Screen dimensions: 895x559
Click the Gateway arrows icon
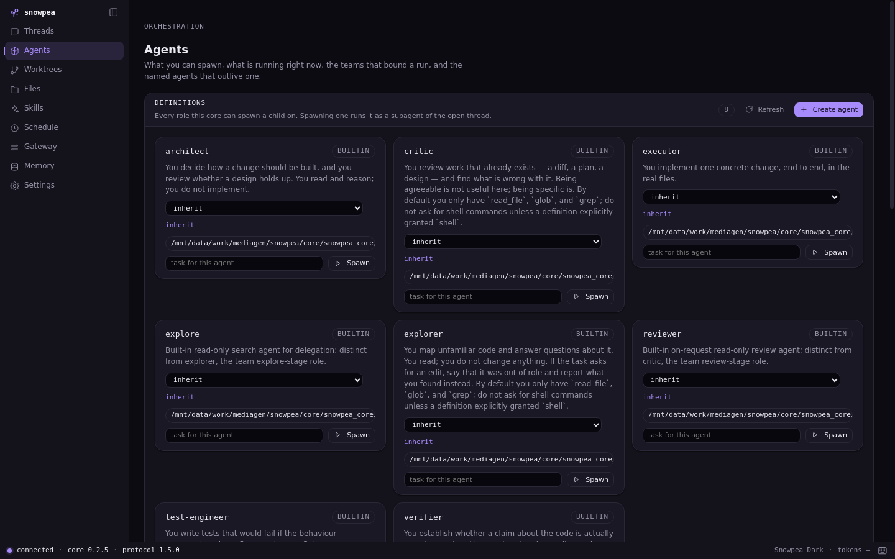(15, 147)
